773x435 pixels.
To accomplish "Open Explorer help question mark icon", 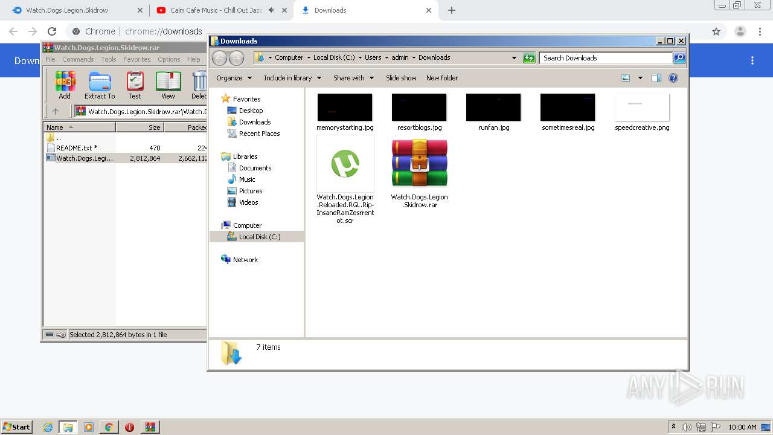I will tap(673, 78).
